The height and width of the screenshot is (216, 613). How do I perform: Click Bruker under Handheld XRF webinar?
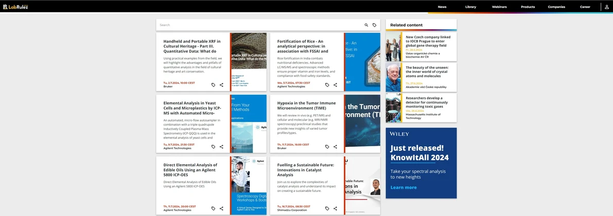point(168,87)
